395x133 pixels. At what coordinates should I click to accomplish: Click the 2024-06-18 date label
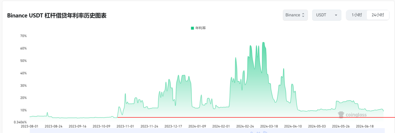[364, 126]
